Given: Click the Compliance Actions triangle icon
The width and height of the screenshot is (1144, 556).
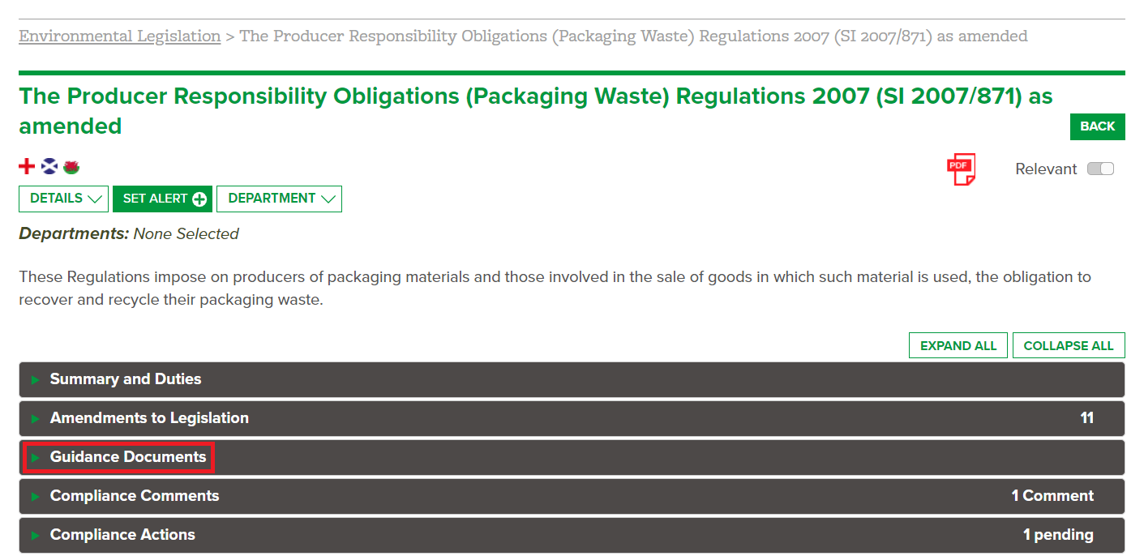Looking at the screenshot, I should [x=35, y=535].
